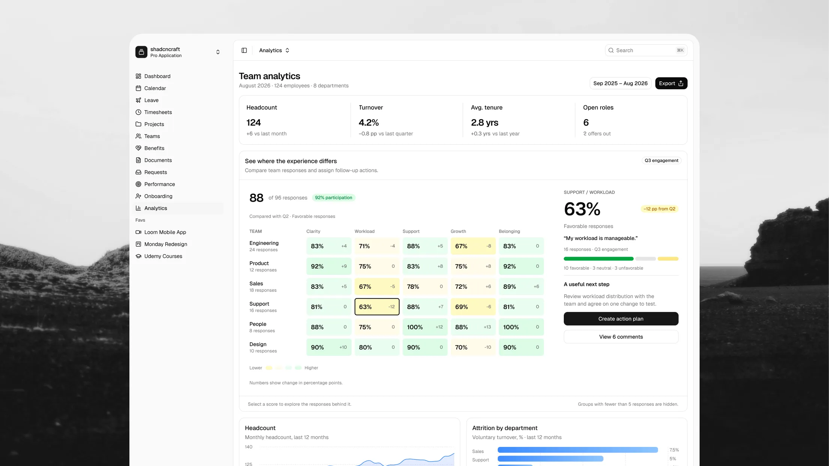
Task: Click the shadcncraft app logo
Action: tap(141, 52)
